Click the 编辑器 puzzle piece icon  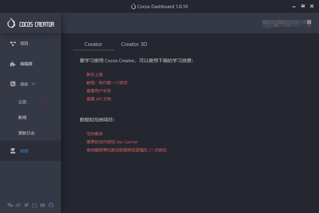tap(13, 64)
